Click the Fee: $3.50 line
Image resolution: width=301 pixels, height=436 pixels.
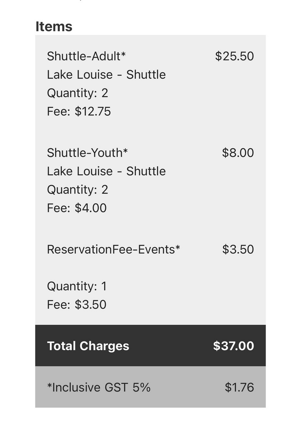77,304
